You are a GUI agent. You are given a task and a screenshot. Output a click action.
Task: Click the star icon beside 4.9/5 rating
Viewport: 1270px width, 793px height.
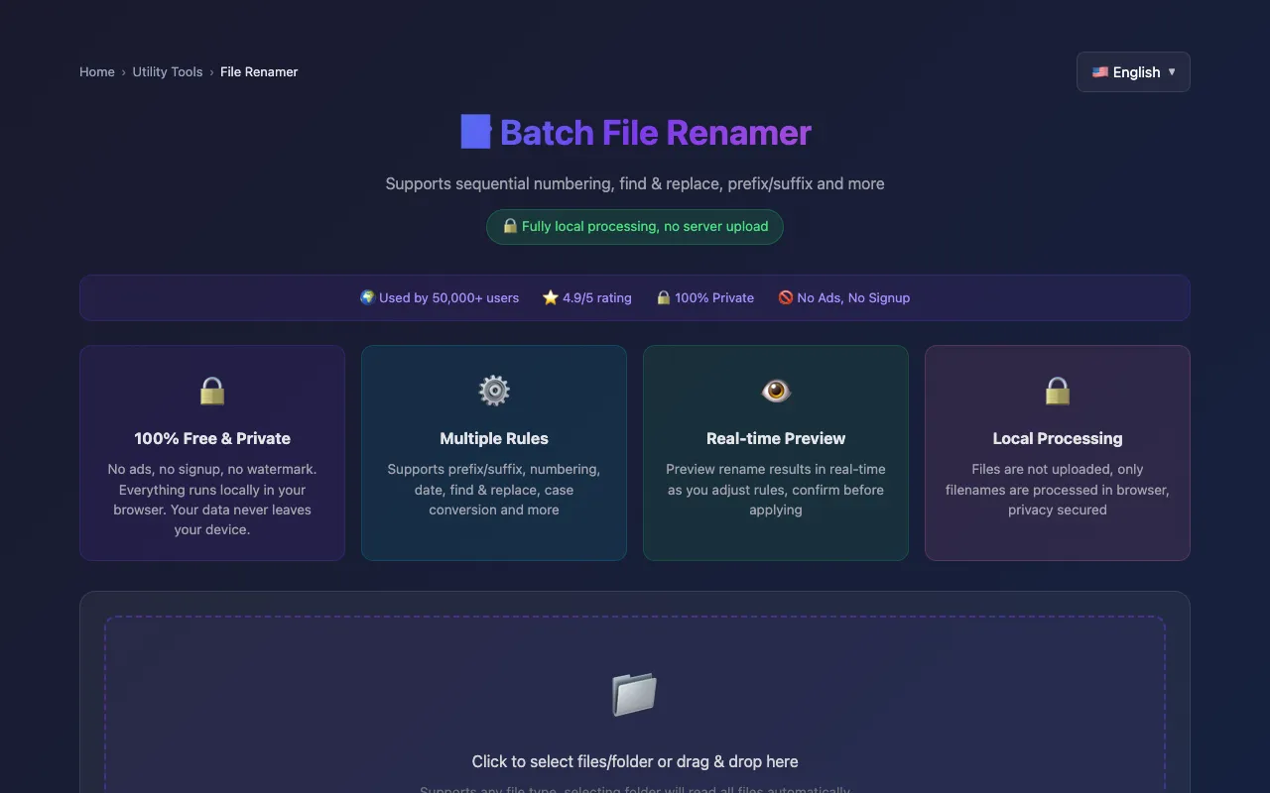(551, 297)
